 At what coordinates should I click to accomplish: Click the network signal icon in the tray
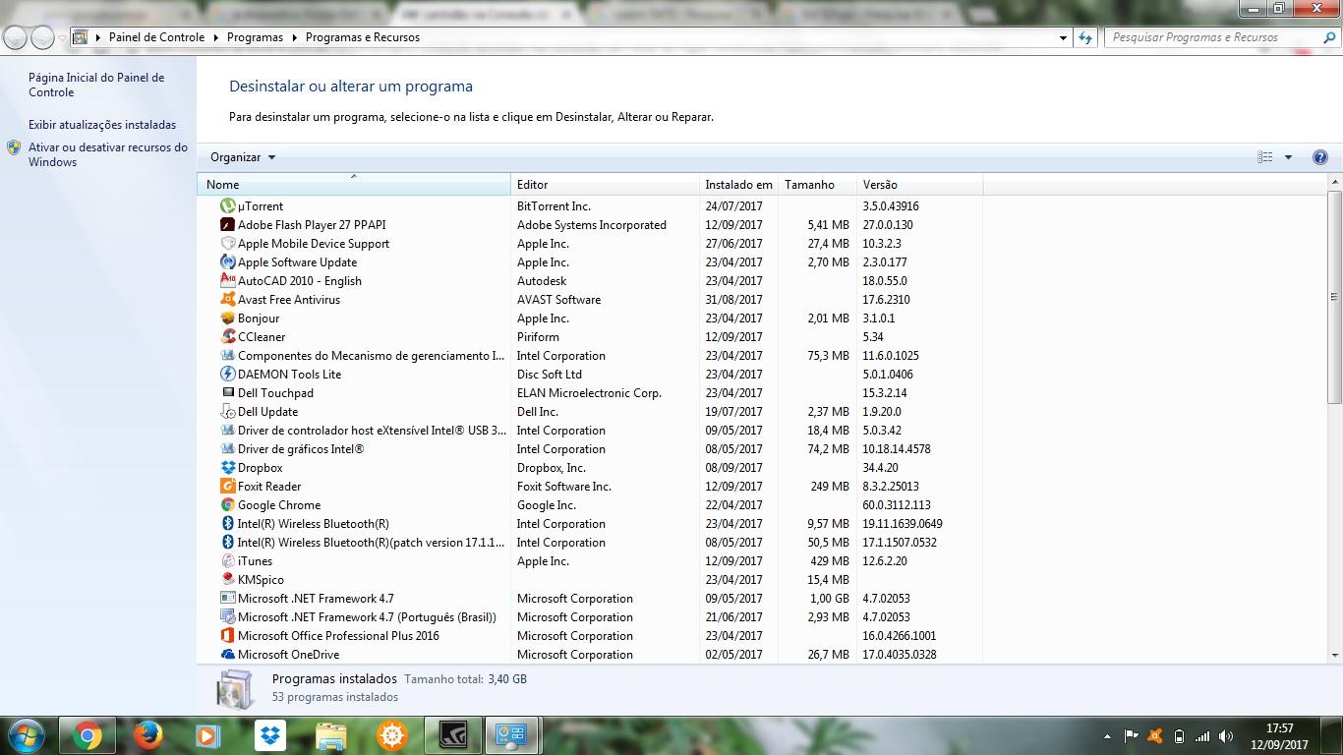pyautogui.click(x=1202, y=736)
